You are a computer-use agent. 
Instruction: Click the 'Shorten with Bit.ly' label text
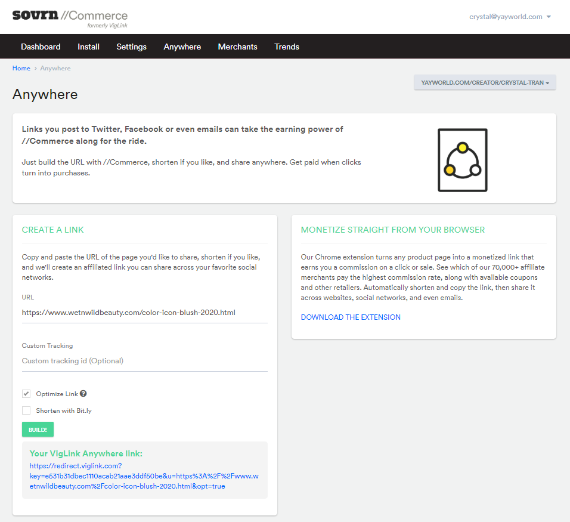click(x=64, y=410)
